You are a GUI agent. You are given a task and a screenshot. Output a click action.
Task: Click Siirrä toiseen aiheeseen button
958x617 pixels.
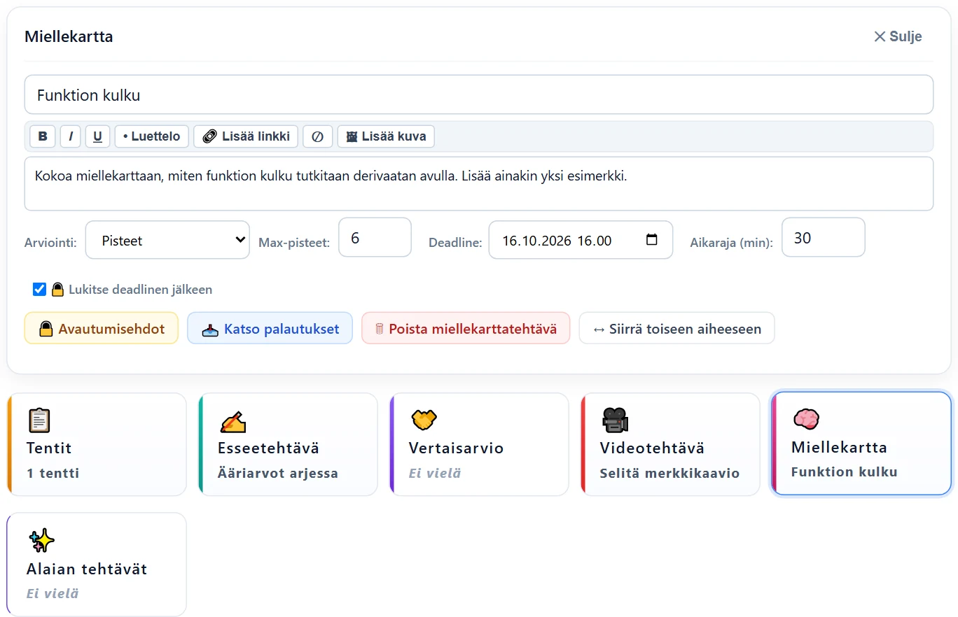676,328
